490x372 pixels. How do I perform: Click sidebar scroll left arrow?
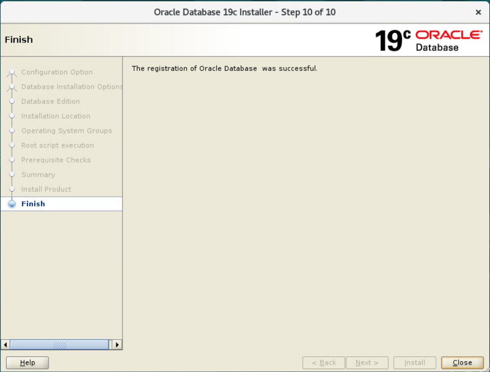pyautogui.click(x=5, y=345)
